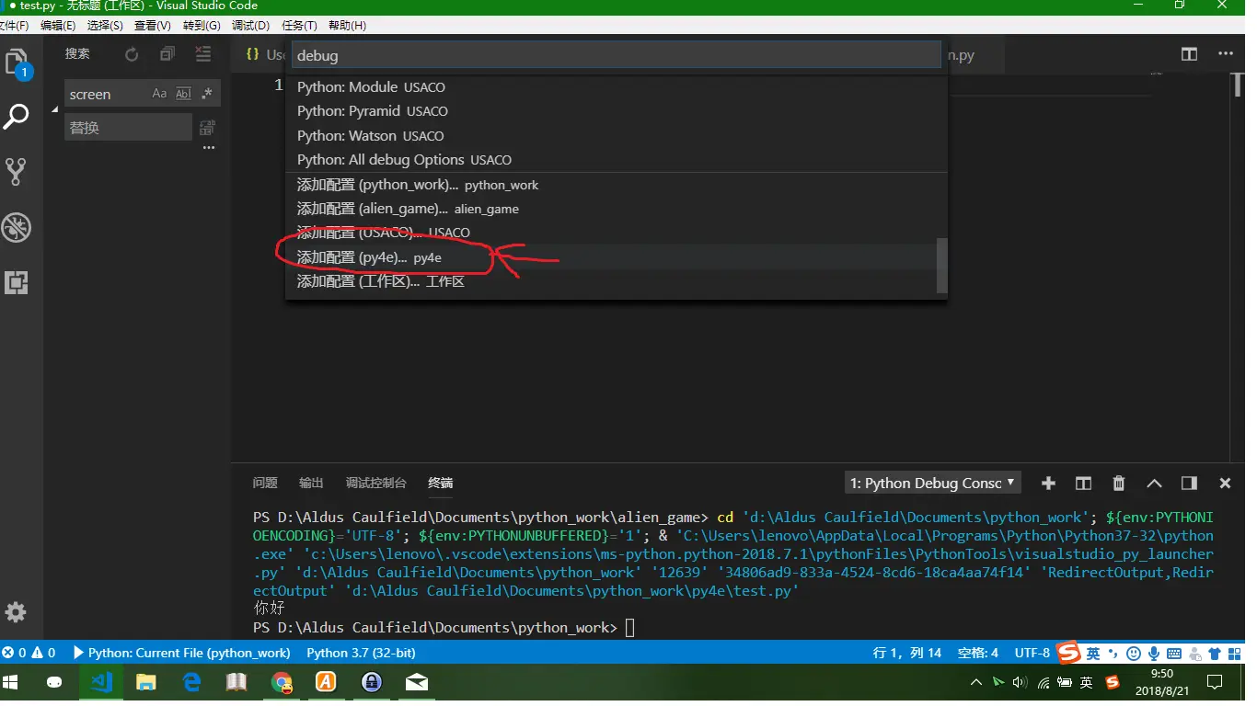This screenshot has width=1257, height=706.
Task: Open the 选择(S) menu
Action: click(105, 26)
